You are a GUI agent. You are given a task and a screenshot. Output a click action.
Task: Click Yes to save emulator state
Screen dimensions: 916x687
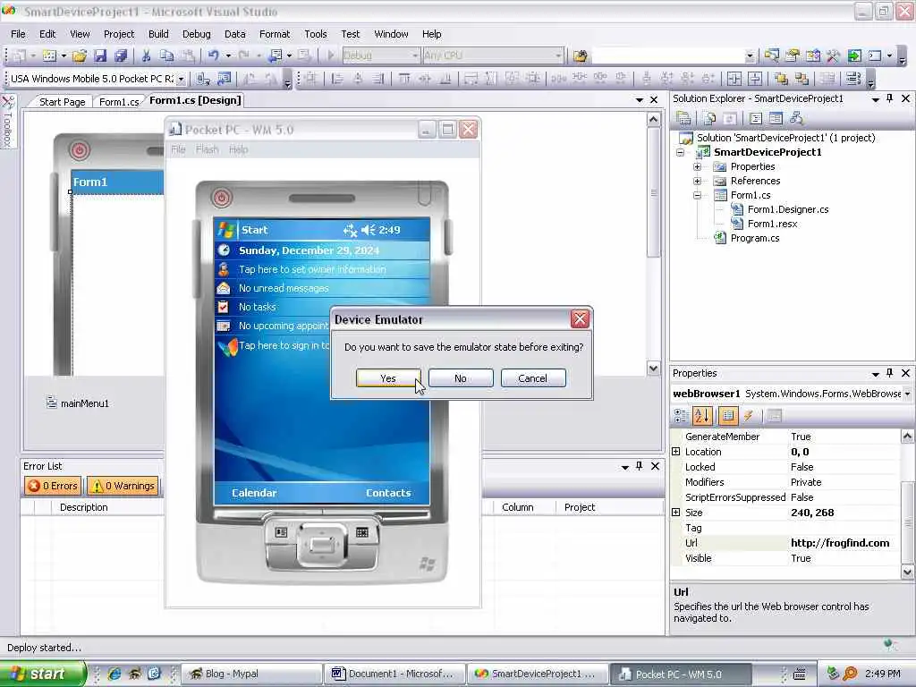click(388, 378)
